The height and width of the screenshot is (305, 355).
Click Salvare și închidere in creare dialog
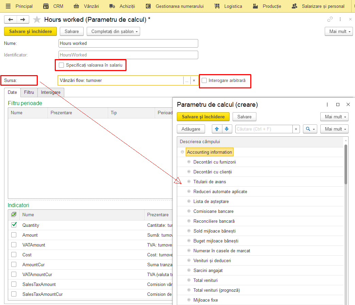point(203,117)
